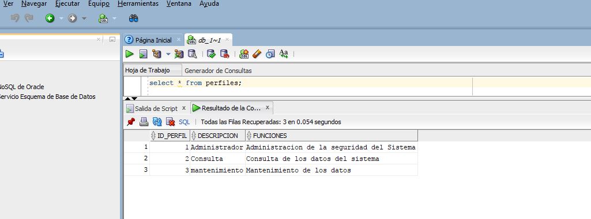
Task: Open the Explain Plan dropdown arrow
Action: pos(168,54)
